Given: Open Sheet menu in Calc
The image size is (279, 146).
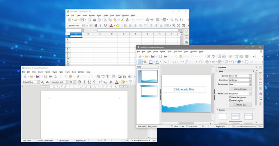Looking at the screenshot, I should [106, 15].
